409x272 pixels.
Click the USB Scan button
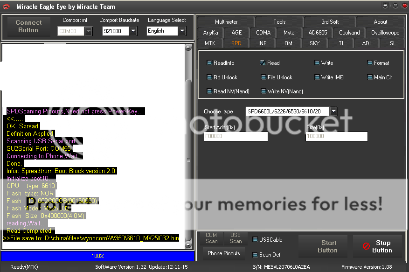[236, 238]
